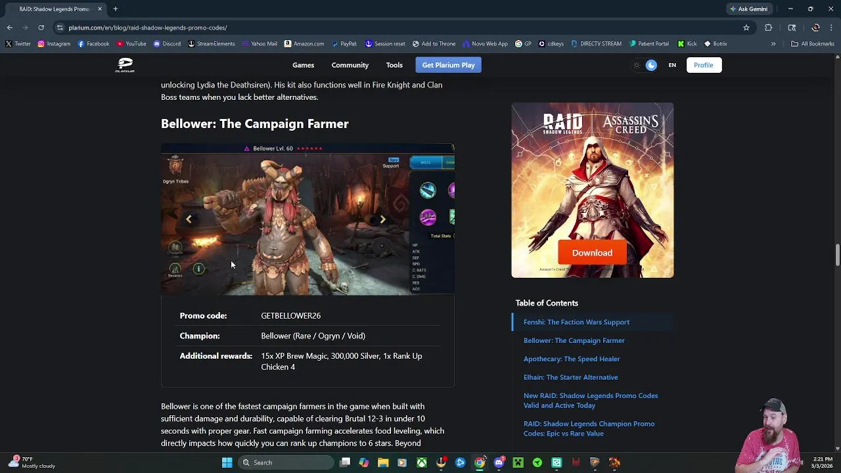The height and width of the screenshot is (473, 841).
Task: Click the page vertical scrollbar thumb
Action: (x=837, y=255)
